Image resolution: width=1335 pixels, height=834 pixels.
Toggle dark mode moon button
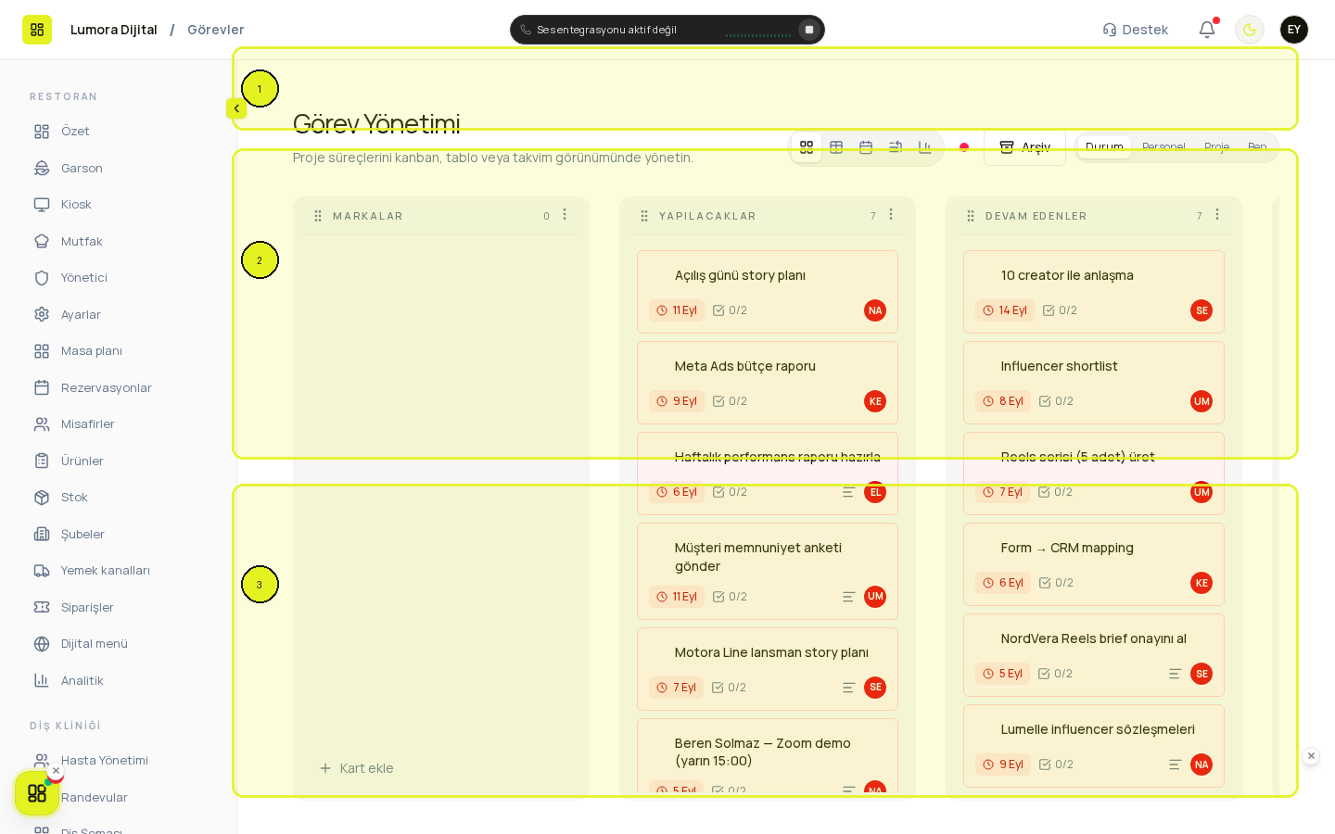coord(1250,30)
